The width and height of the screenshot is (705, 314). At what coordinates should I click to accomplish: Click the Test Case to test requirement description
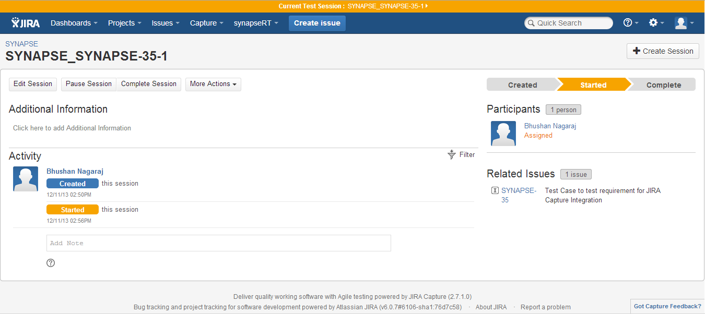603,195
